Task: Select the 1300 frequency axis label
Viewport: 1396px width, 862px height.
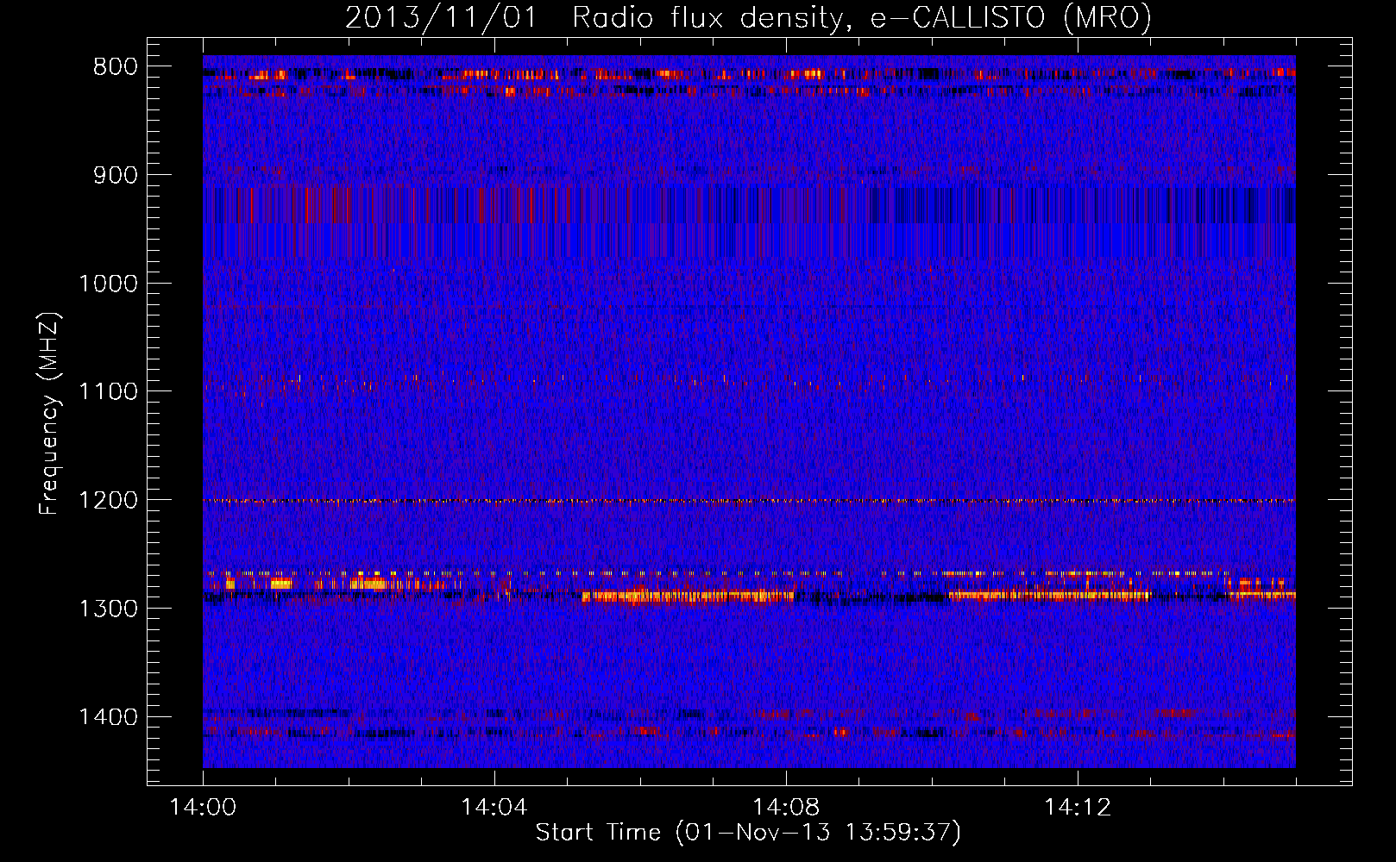Action: point(108,609)
